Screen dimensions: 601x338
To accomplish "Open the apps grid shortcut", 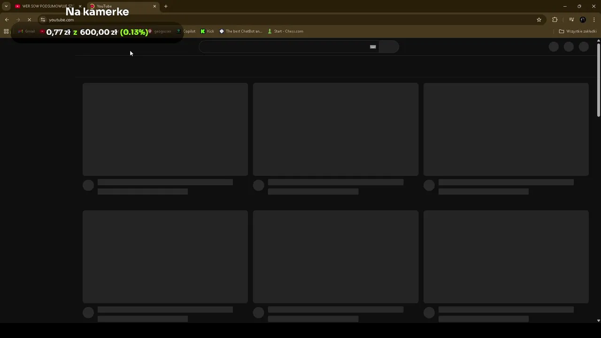I will point(6,31).
